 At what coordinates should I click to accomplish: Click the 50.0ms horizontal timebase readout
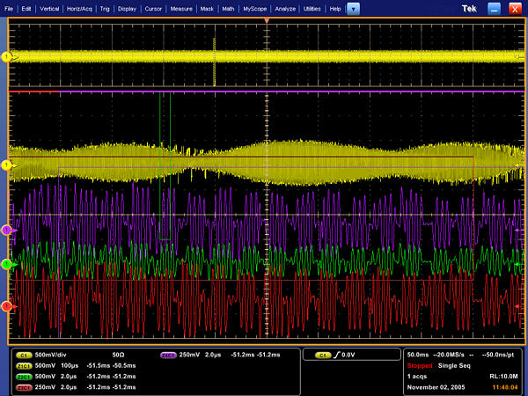click(419, 356)
